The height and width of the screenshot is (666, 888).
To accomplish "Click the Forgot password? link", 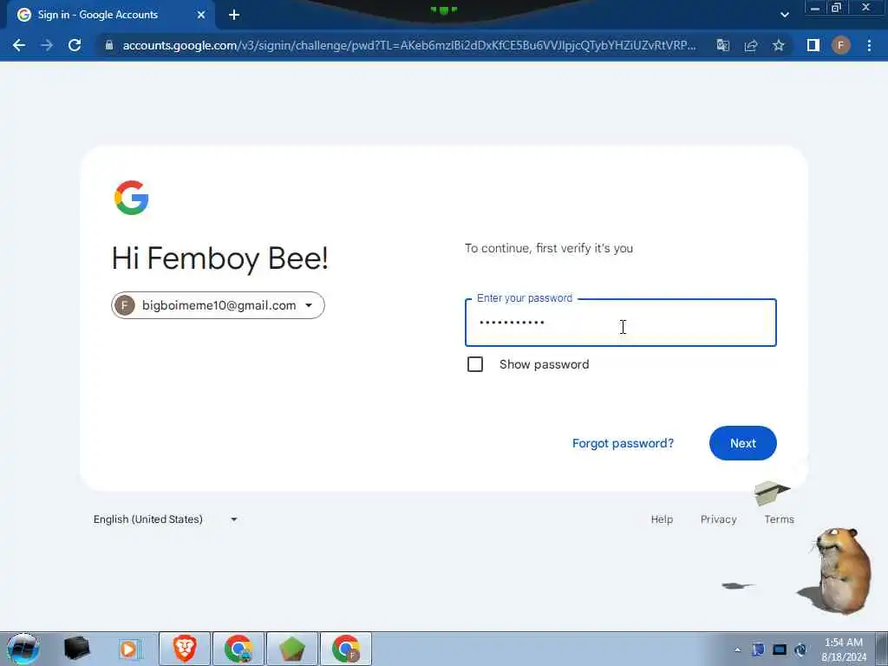I will point(623,443).
